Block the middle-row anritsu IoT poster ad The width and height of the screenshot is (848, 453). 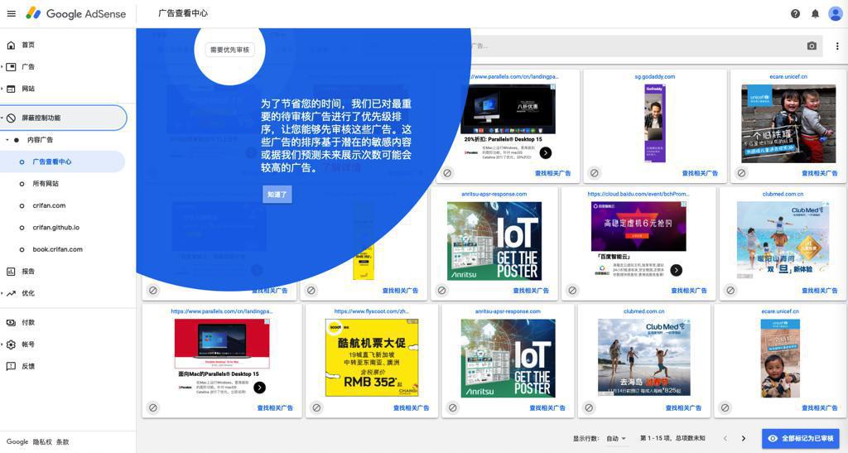442,291
